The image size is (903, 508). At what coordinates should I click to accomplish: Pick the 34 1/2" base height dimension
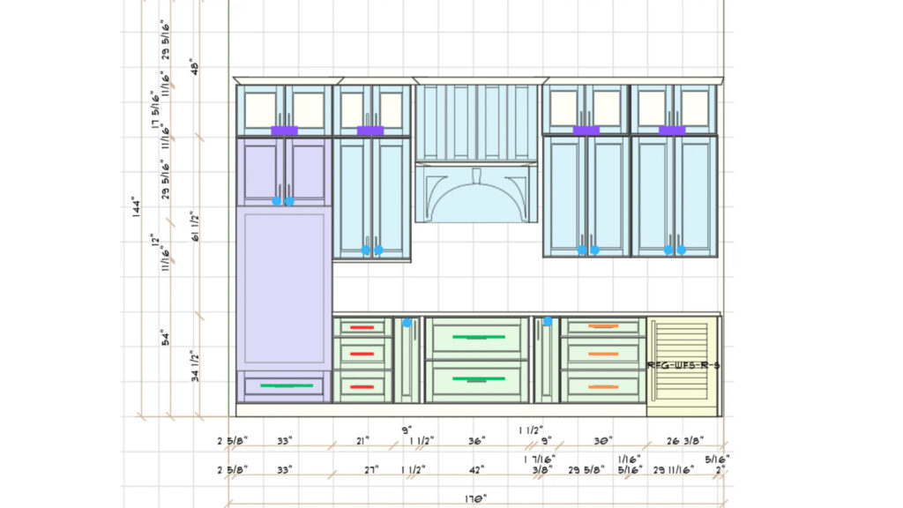tap(195, 366)
